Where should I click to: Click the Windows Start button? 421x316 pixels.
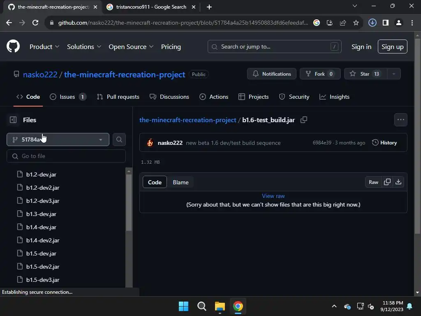[183, 306]
